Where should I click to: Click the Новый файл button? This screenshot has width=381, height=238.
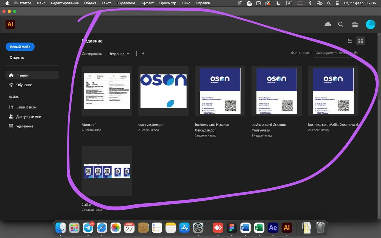point(20,47)
